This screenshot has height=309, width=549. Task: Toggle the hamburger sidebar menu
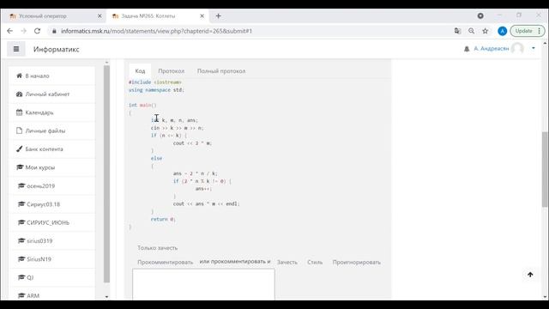point(16,49)
